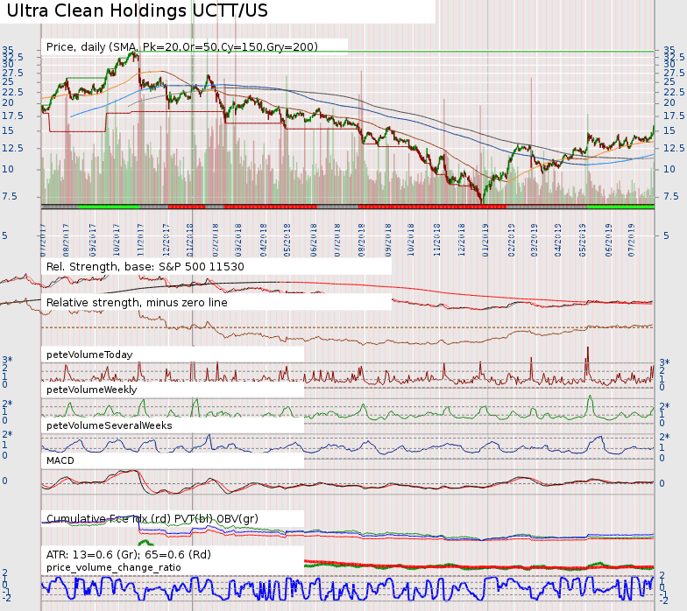Click the 04/2019 date axis label
Image resolution: width=687 pixels, height=611 pixels.
(557, 240)
